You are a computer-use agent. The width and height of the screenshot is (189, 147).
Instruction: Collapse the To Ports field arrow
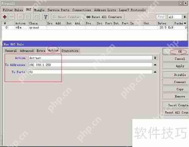point(155,72)
